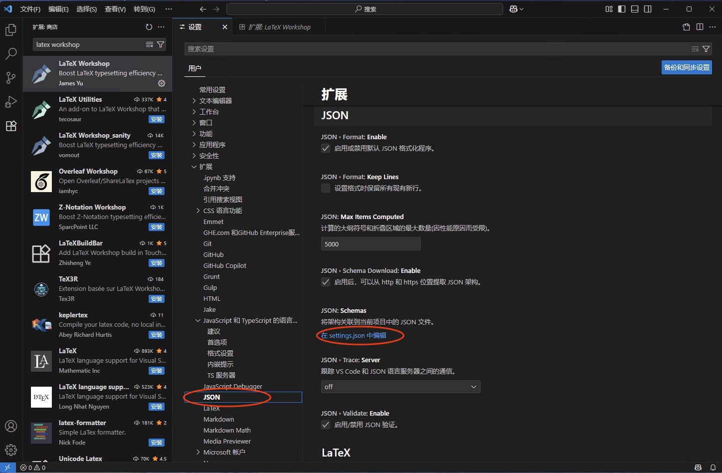Viewport: 722px width, 473px height.
Task: Toggle the primary side bar
Action: (622, 9)
